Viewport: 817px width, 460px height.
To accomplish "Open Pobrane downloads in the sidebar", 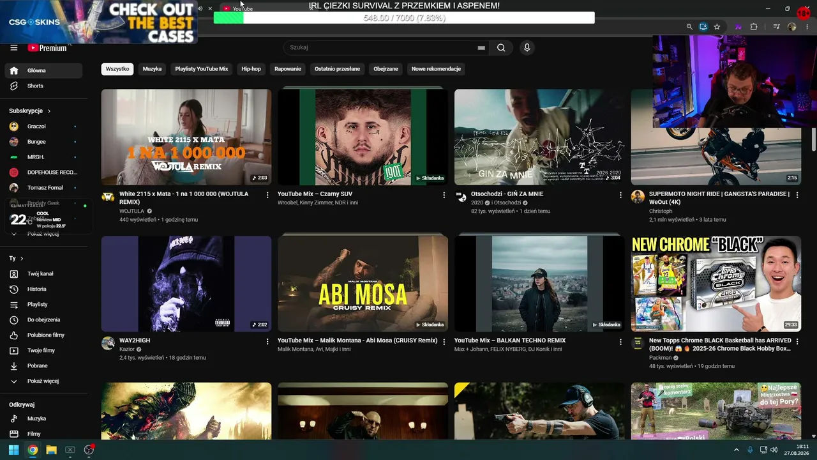I will tap(43, 365).
